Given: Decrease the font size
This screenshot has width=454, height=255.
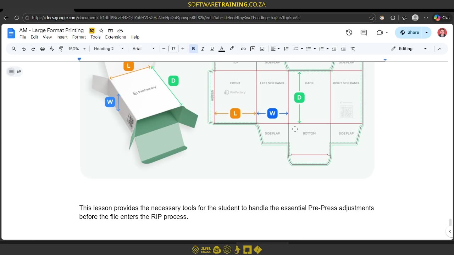Looking at the screenshot, I should point(164,49).
